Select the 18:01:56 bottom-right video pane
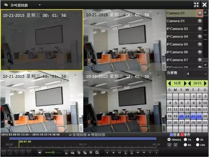 [124, 102]
